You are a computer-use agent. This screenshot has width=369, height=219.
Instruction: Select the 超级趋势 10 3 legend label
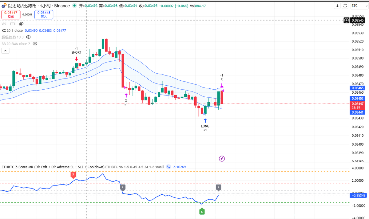[x=13, y=37]
